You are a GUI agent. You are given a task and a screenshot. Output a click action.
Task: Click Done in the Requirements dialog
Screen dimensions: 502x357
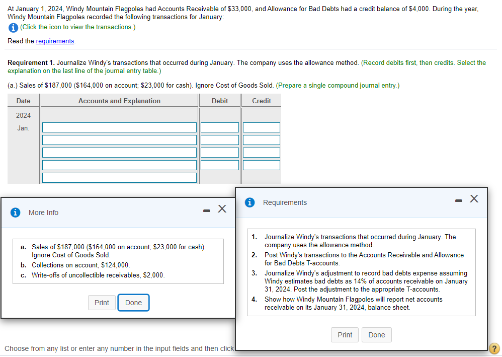[376, 335]
